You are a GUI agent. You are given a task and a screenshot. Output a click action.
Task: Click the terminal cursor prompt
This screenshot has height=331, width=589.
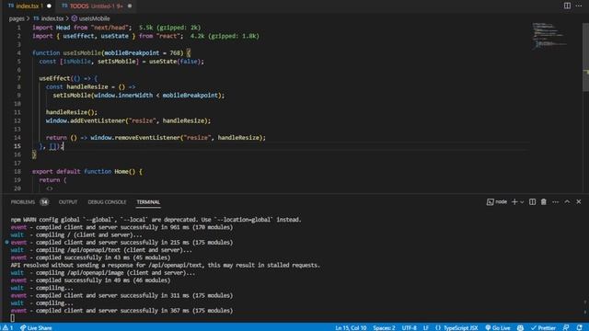12,318
